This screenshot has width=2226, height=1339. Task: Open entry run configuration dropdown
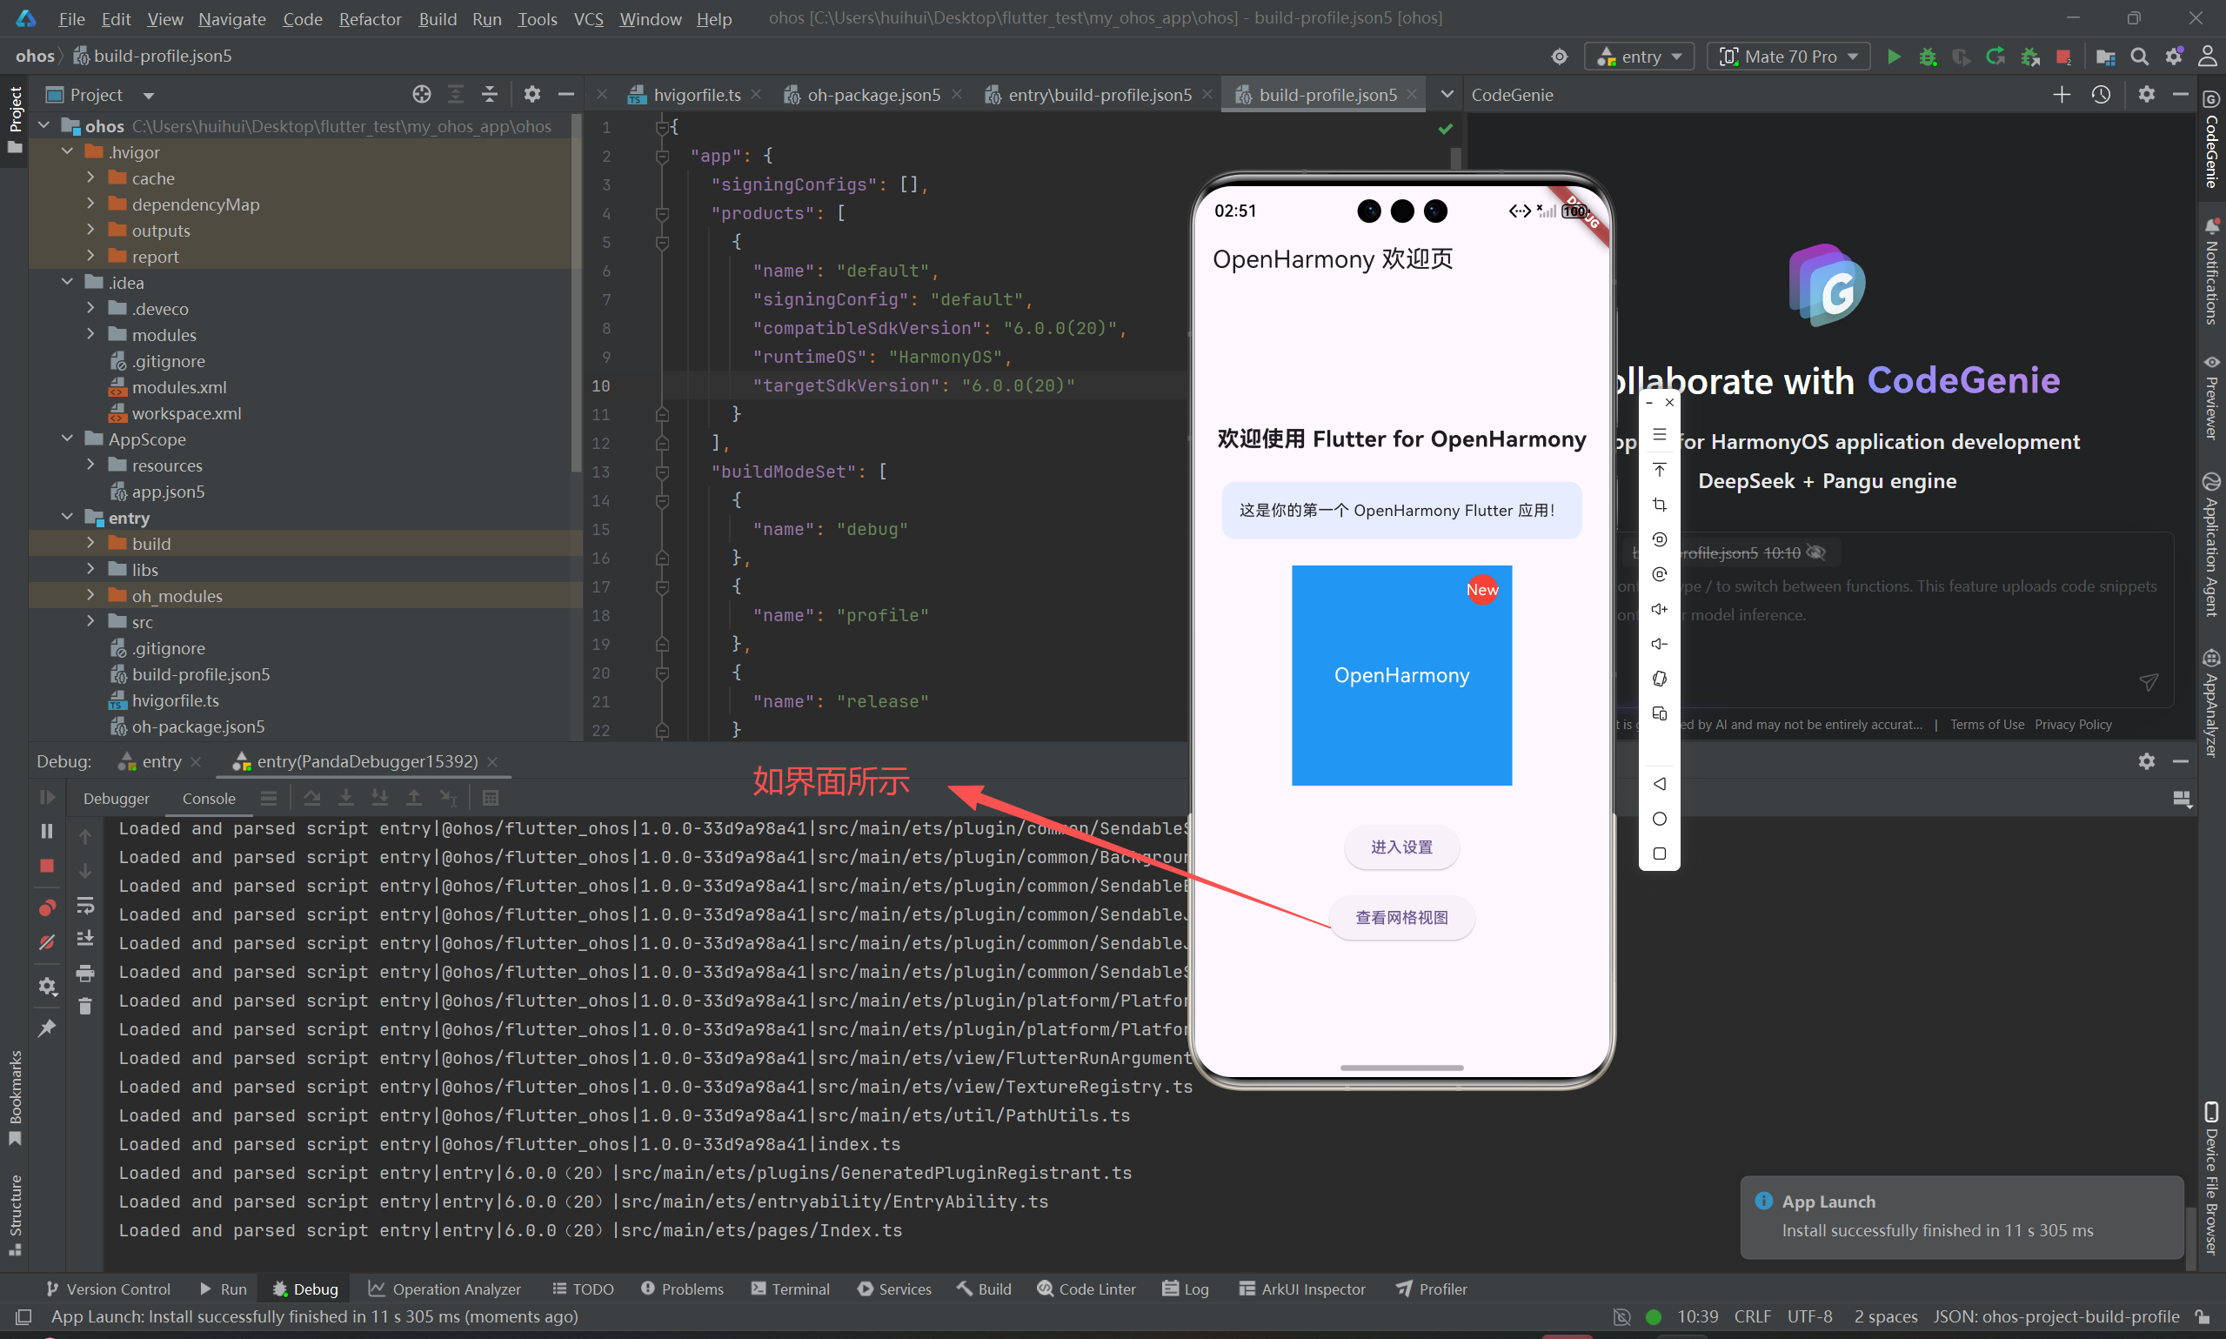[1639, 57]
